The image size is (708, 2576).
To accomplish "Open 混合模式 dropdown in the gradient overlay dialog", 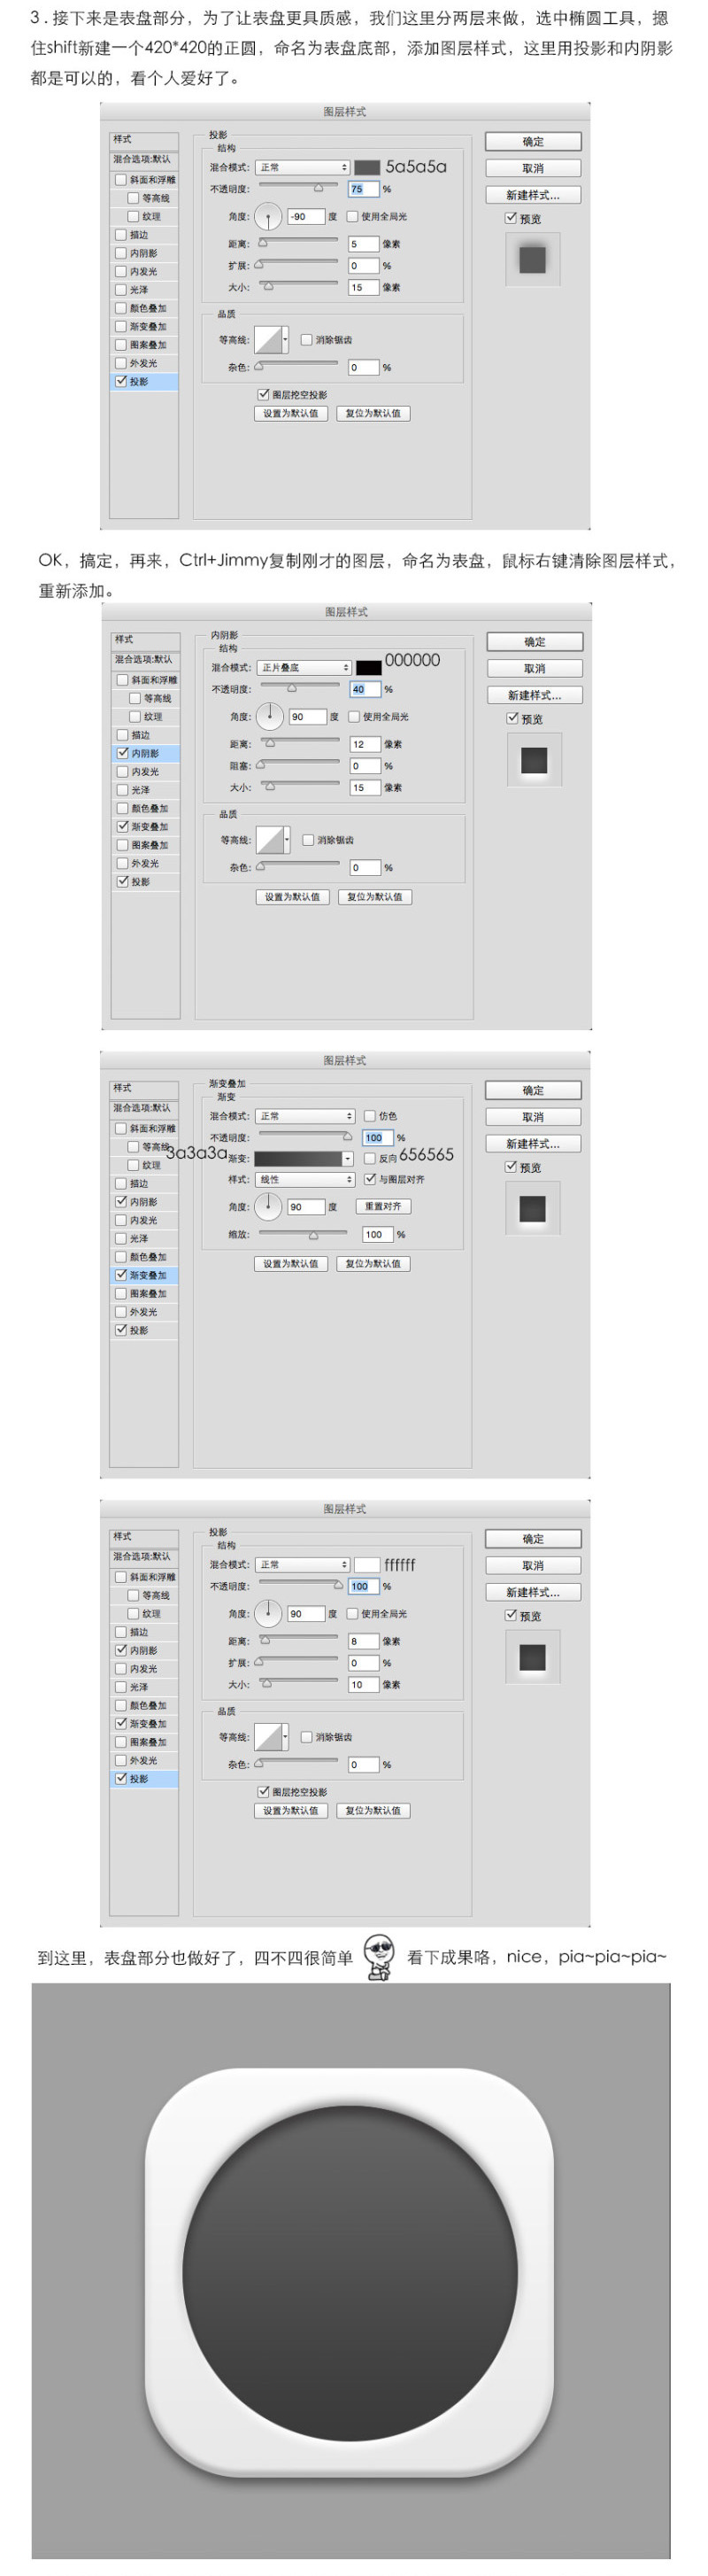I will (304, 1115).
